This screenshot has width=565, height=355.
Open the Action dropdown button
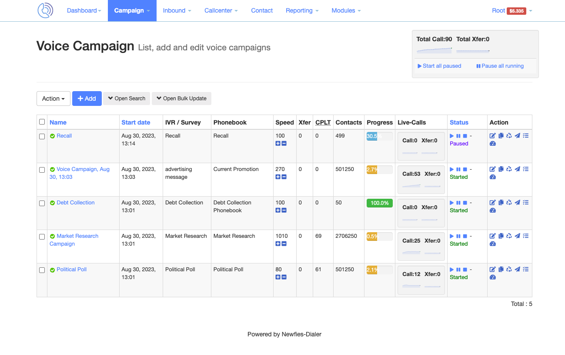[x=53, y=99]
